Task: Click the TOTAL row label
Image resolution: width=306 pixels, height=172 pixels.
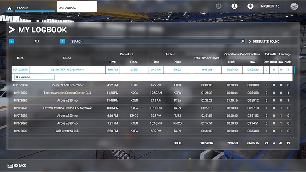Action: 177,143
